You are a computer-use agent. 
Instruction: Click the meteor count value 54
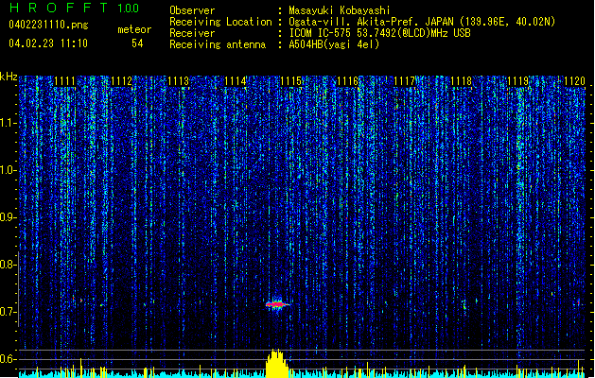(137, 43)
